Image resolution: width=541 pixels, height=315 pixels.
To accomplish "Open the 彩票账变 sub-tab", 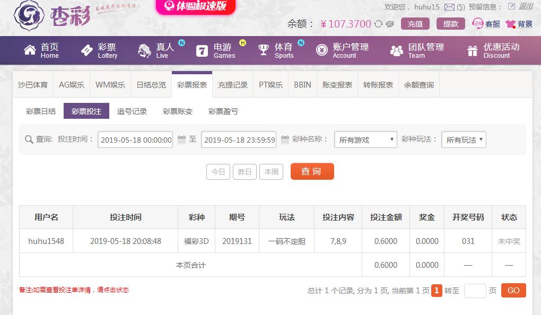I will tap(177, 111).
